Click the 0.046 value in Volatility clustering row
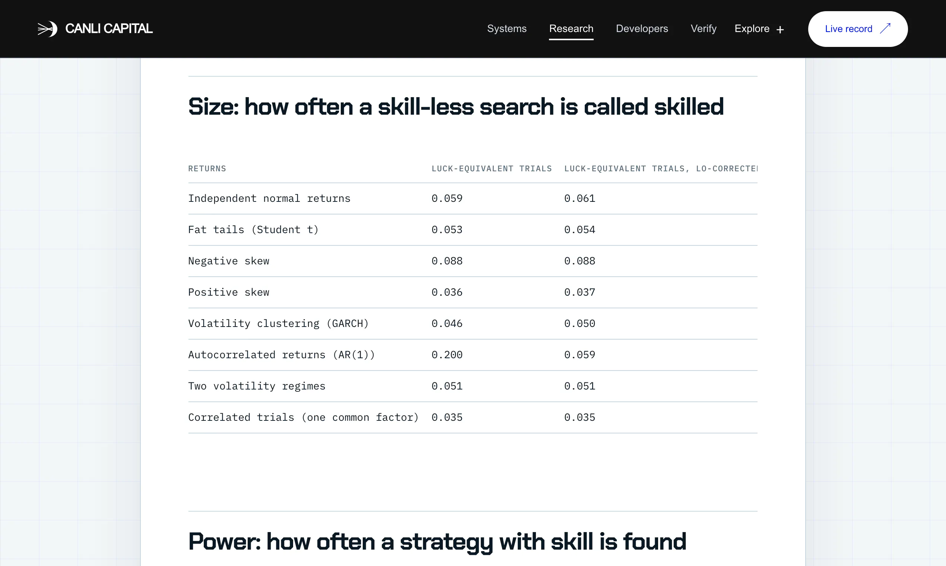The image size is (946, 566). point(447,324)
